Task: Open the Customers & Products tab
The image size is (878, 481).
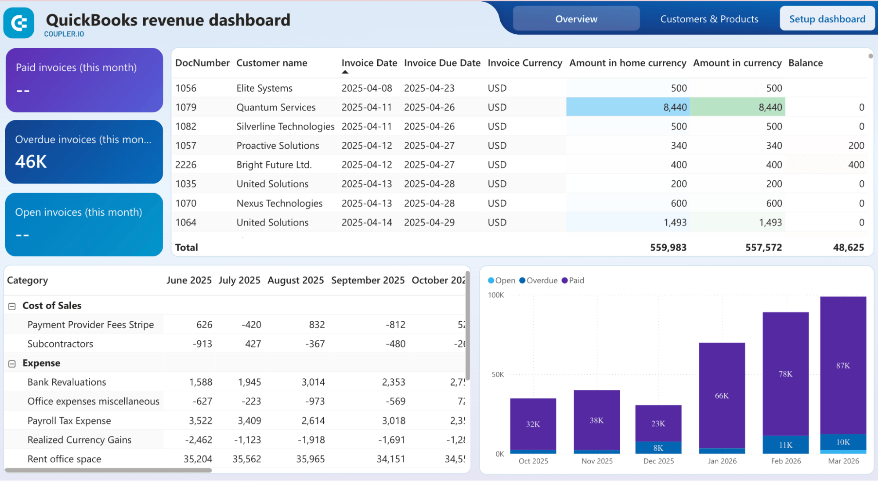Action: [709, 19]
